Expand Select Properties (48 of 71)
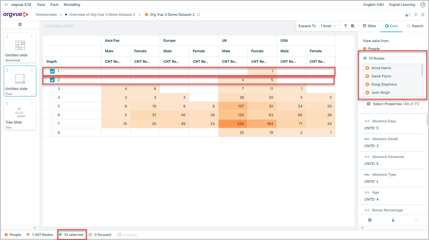 pyautogui.click(x=393, y=104)
